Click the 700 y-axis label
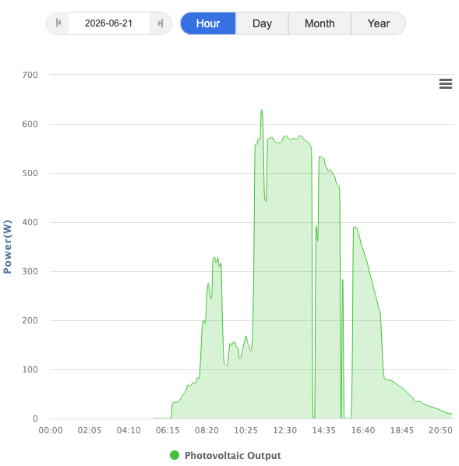Screen dimensions: 459x466 30,75
